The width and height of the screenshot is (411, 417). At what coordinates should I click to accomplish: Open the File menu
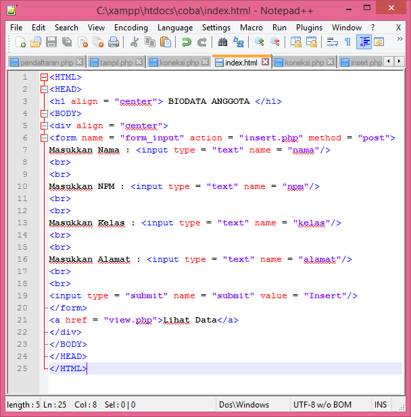point(16,28)
